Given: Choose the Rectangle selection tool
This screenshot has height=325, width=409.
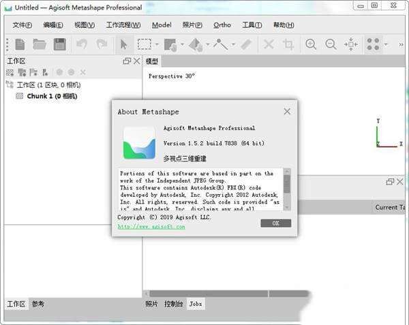Looking at the screenshot, I should coord(145,44).
